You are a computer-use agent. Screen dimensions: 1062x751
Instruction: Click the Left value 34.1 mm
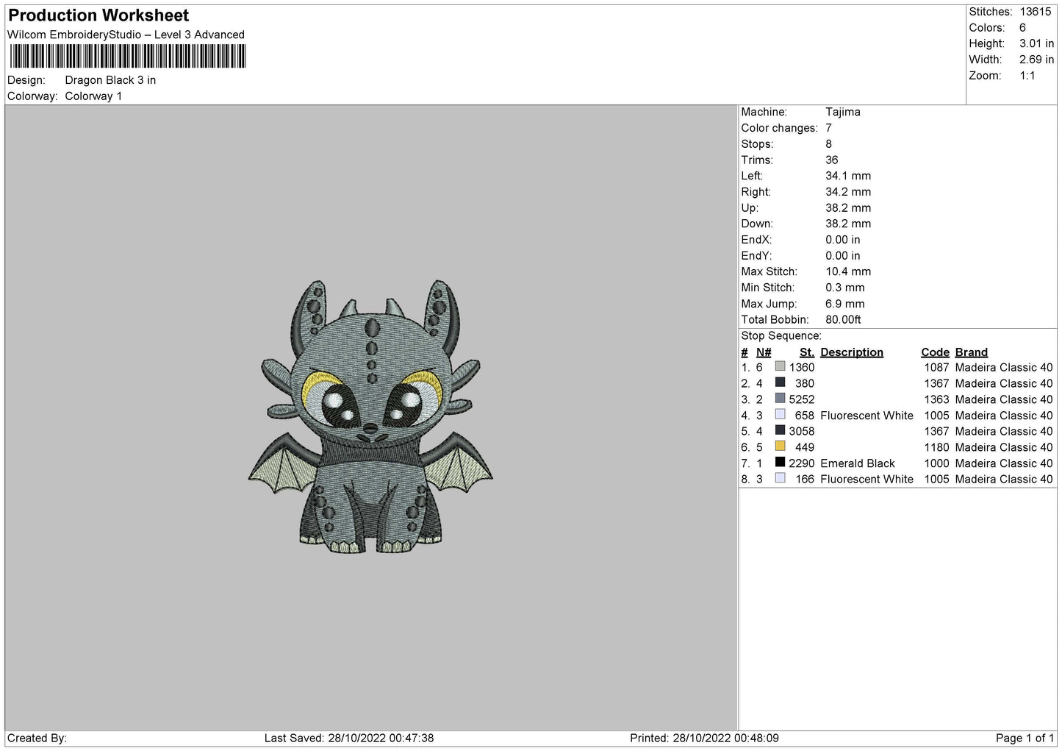click(848, 176)
